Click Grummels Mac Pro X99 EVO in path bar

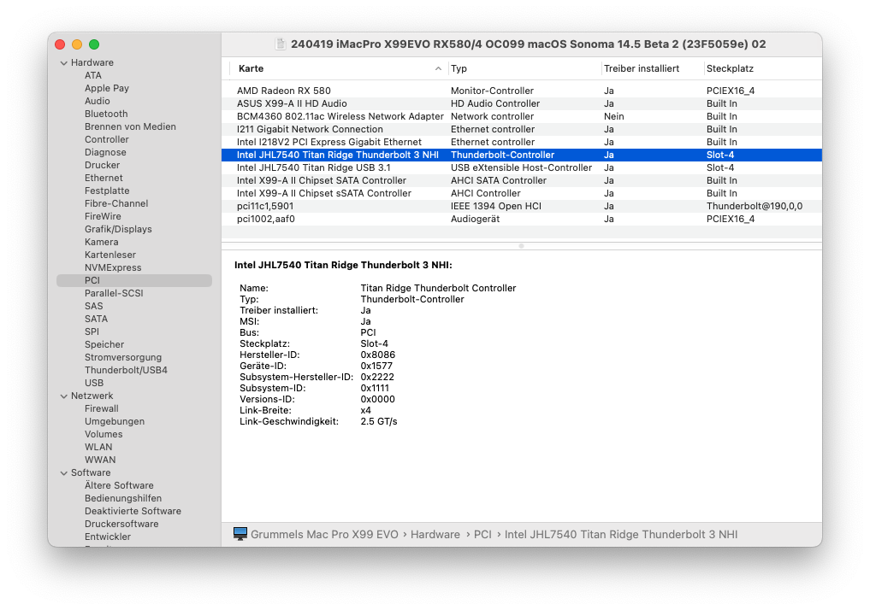(324, 535)
